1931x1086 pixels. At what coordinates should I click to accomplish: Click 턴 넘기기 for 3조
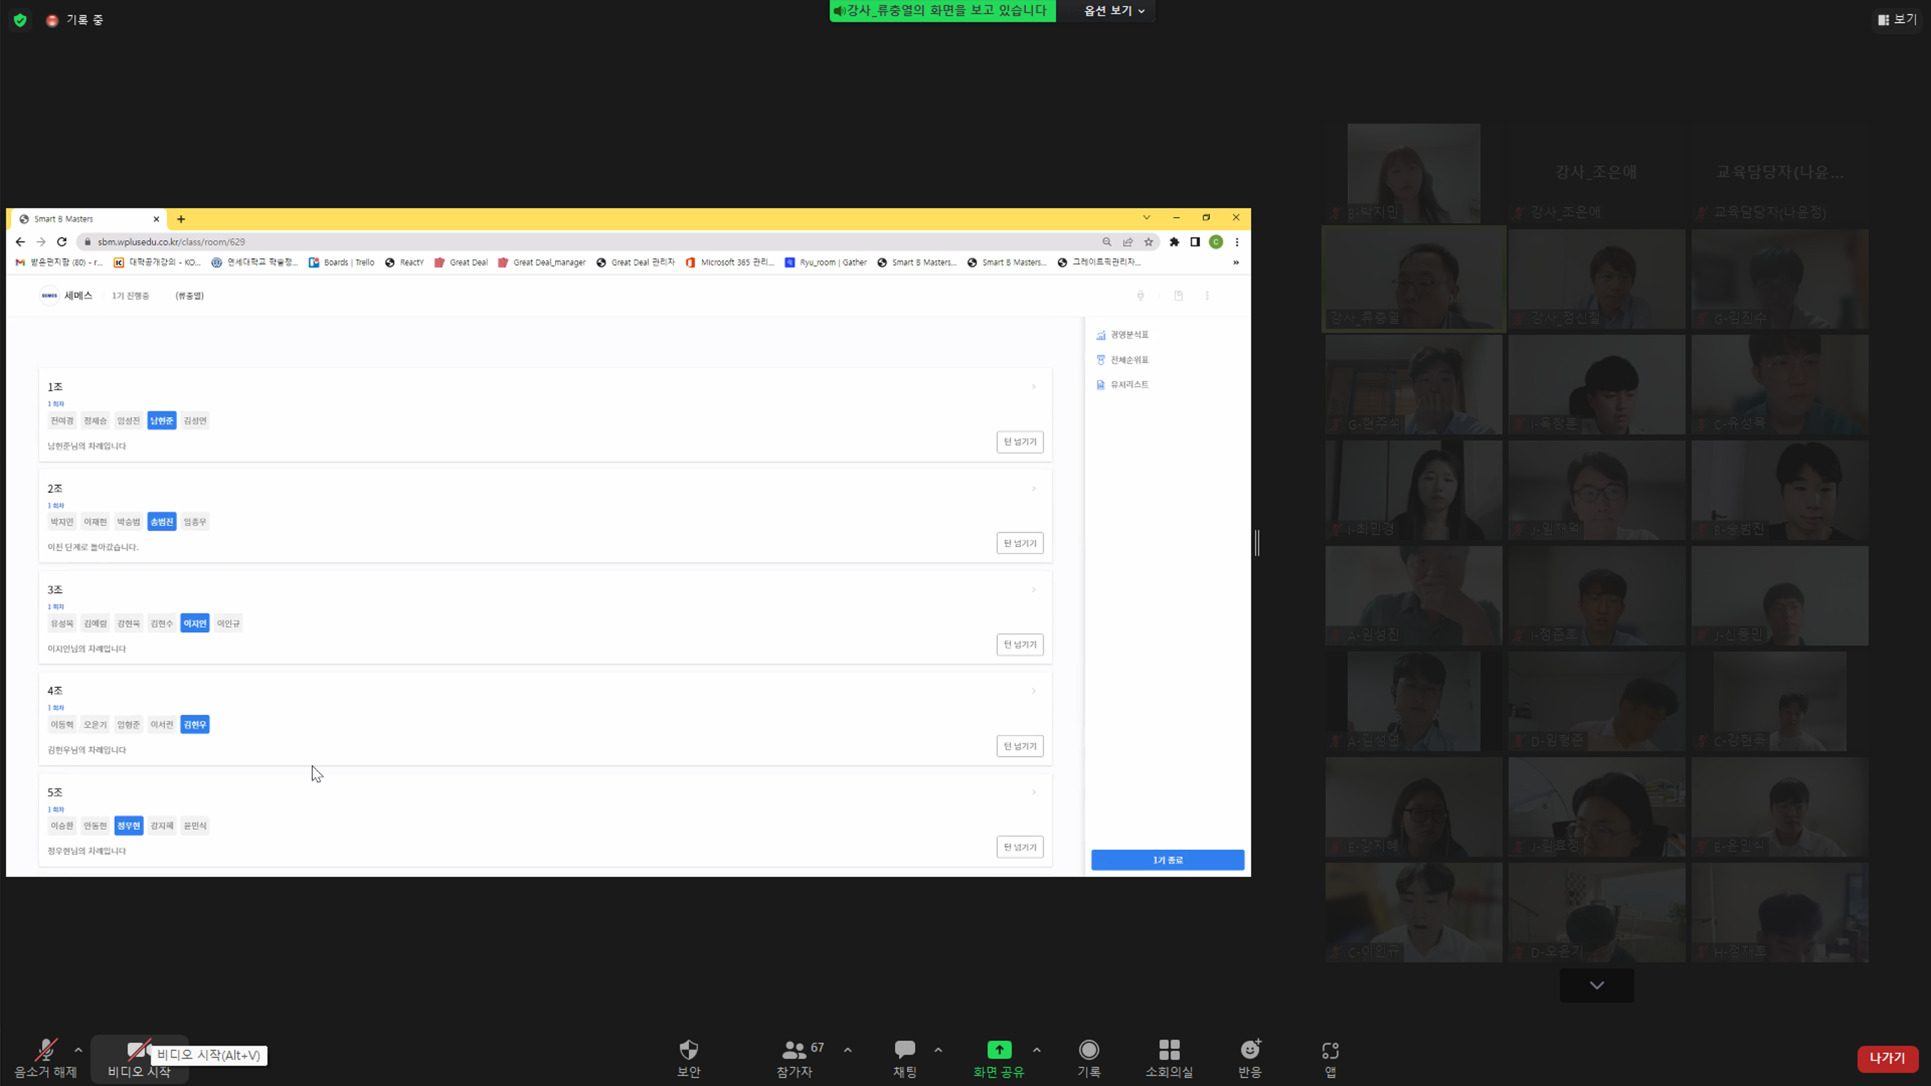click(1019, 644)
